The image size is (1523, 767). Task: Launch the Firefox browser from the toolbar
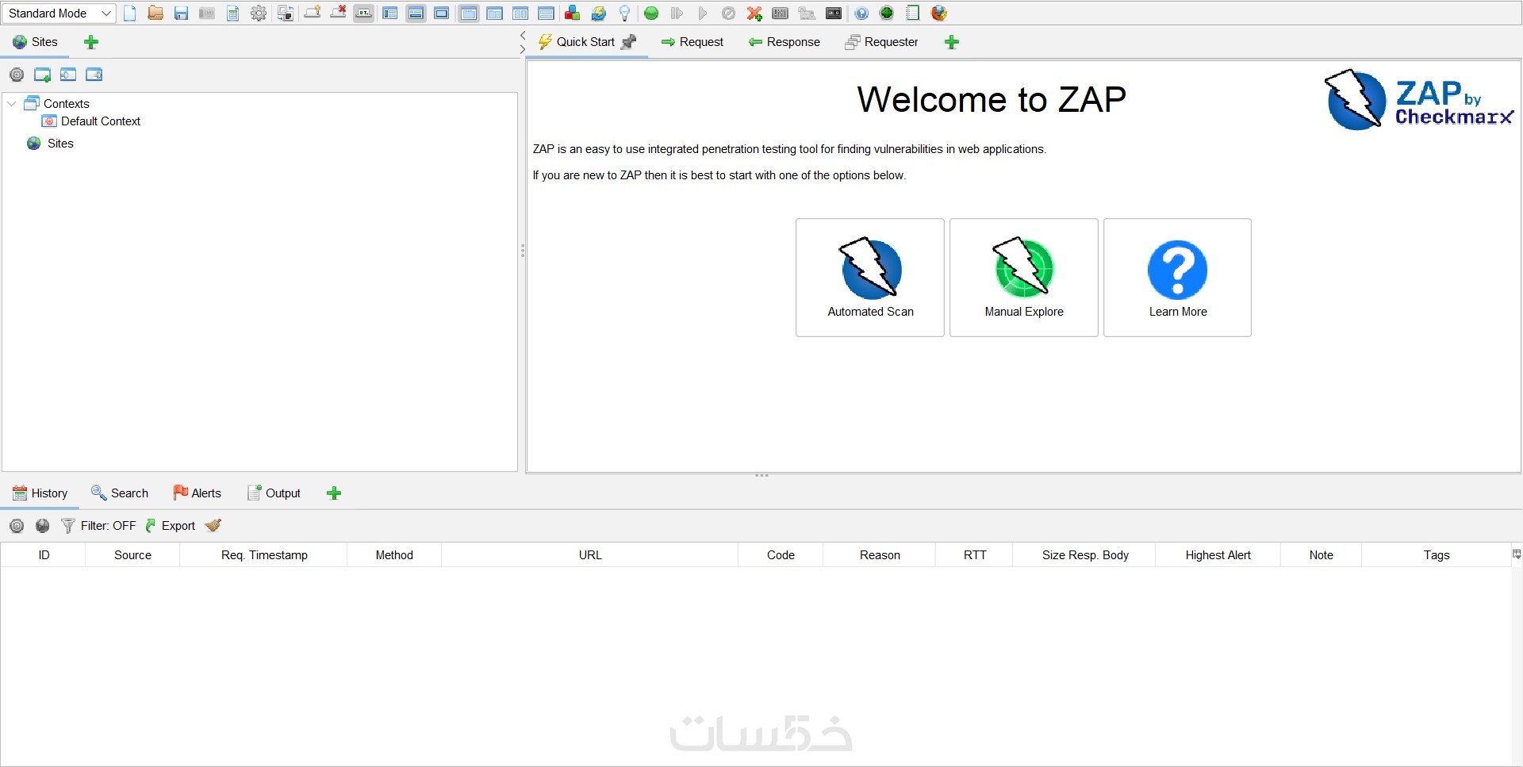(x=939, y=13)
